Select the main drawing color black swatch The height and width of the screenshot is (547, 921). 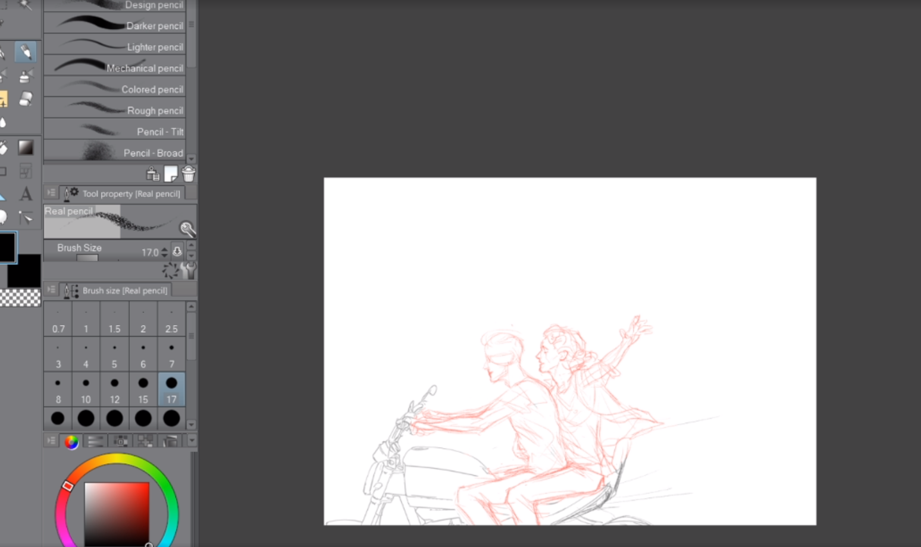click(x=8, y=247)
